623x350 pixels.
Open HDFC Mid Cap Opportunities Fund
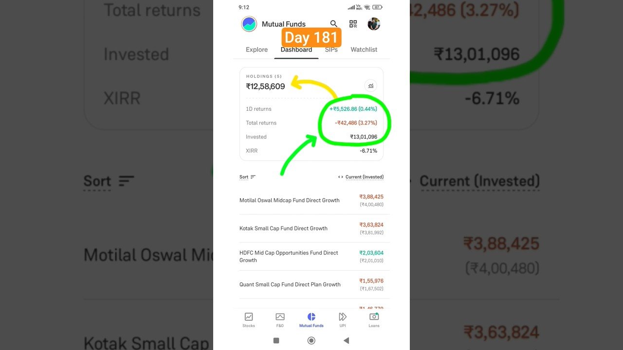(x=311, y=257)
